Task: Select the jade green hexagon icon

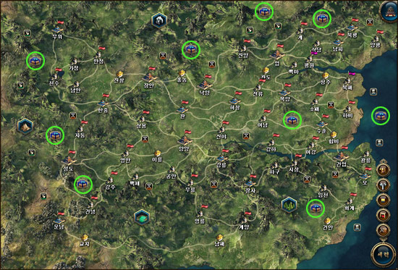Action: (142, 217)
